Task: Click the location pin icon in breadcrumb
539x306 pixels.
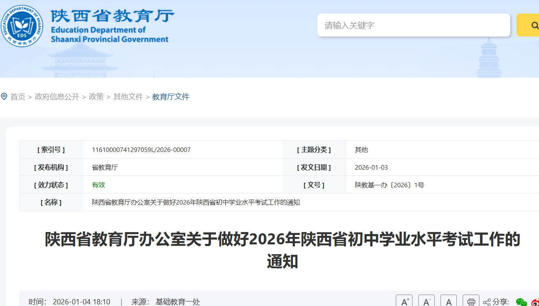Action: click(x=4, y=97)
